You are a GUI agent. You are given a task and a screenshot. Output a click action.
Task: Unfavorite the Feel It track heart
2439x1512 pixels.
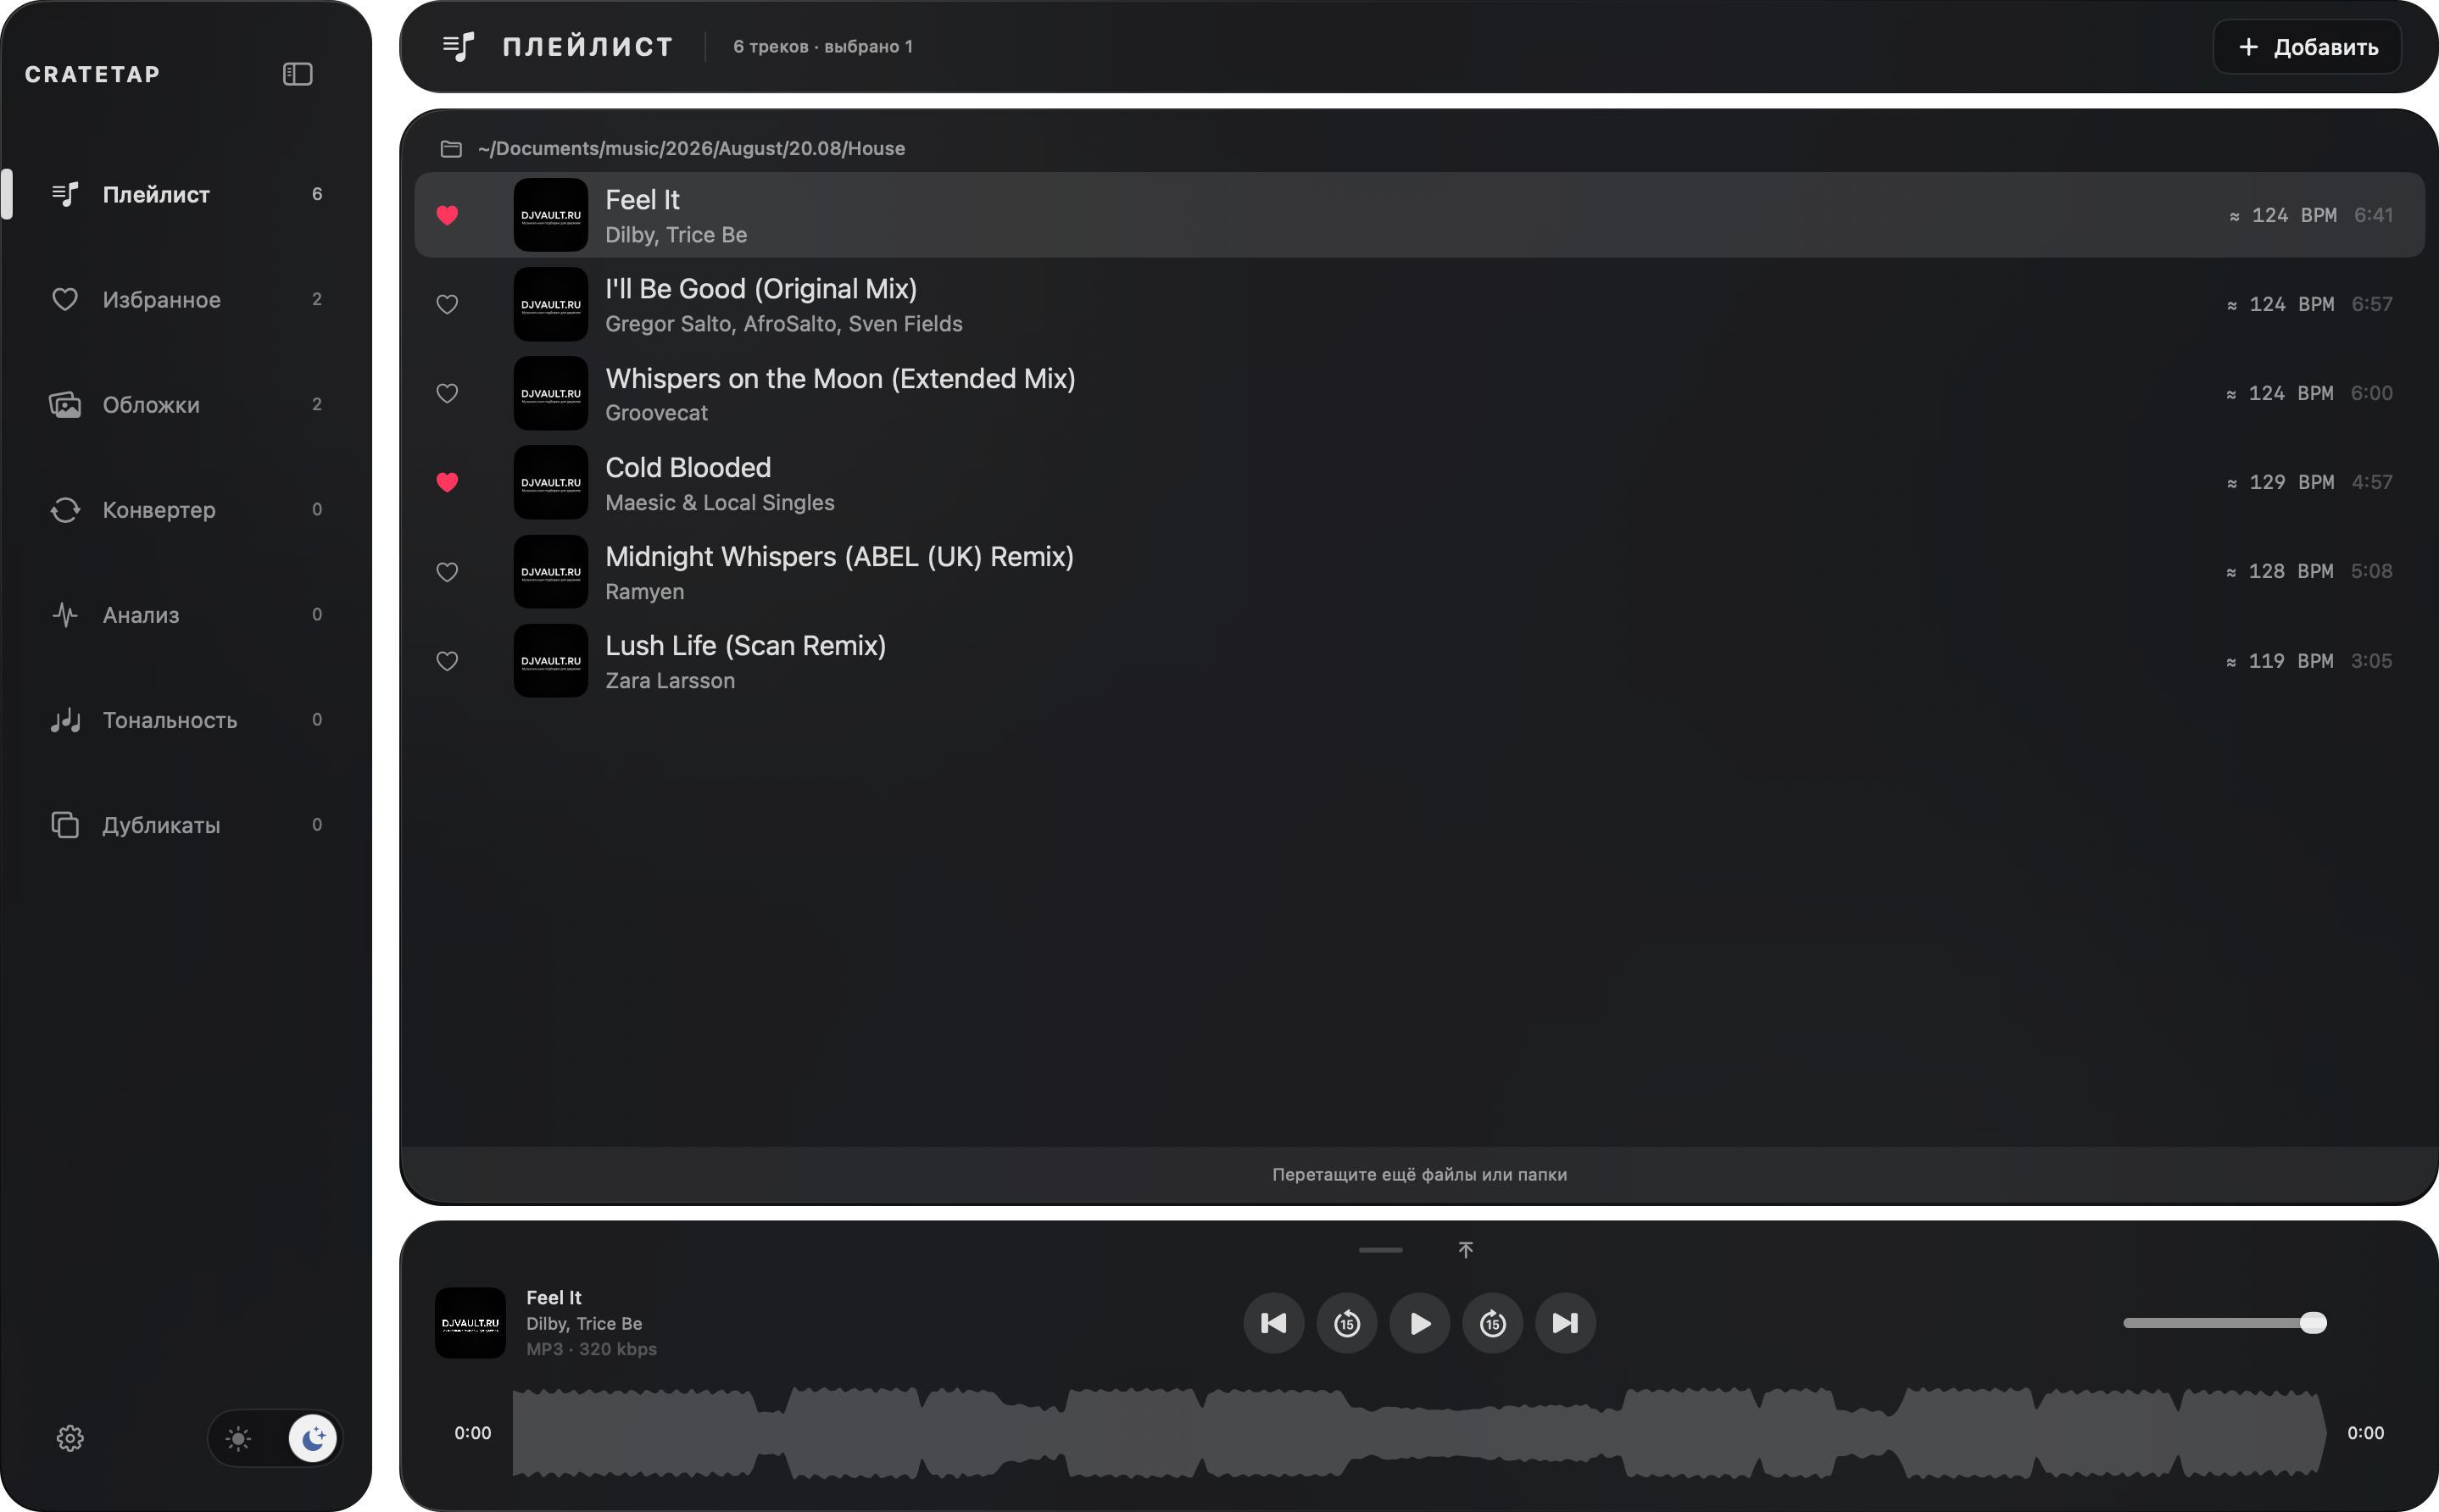(x=447, y=215)
